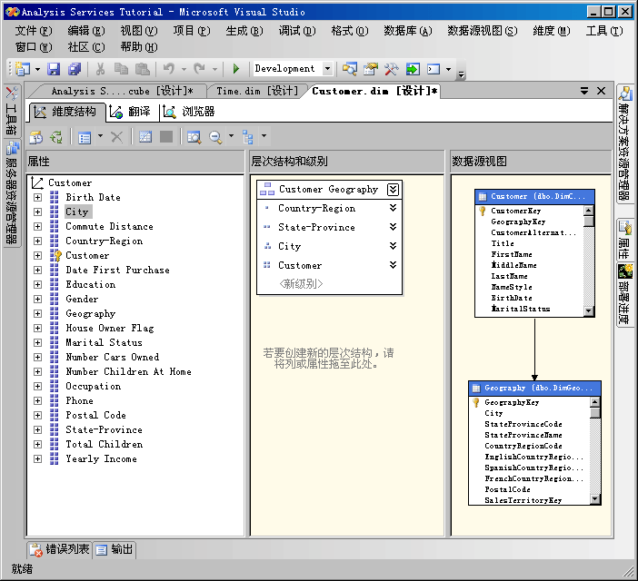638x581 pixels.
Task: Click the Cut scissors icon
Action: pyautogui.click(x=100, y=69)
